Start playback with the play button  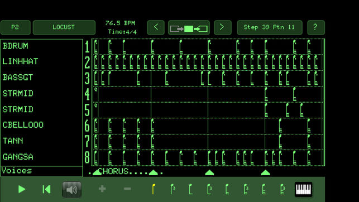22,189
